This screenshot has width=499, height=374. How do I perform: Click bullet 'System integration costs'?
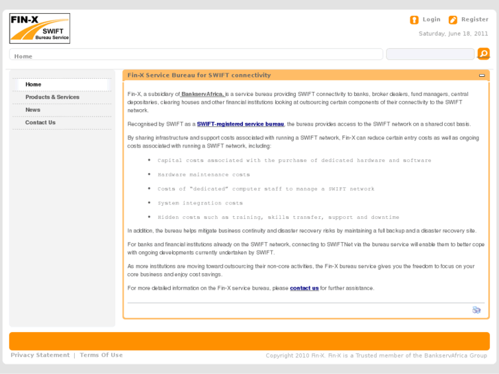point(200,203)
